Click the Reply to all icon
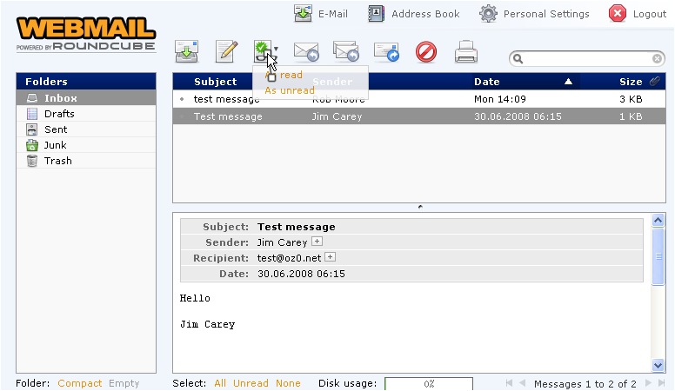The height and width of the screenshot is (391, 675). coord(346,53)
